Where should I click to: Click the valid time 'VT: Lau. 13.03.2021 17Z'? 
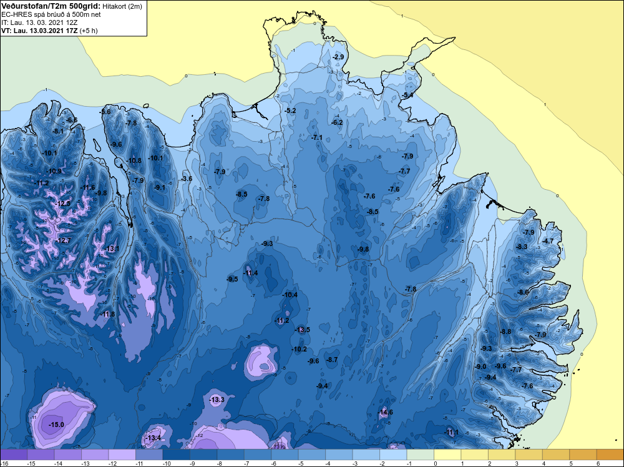click(39, 31)
